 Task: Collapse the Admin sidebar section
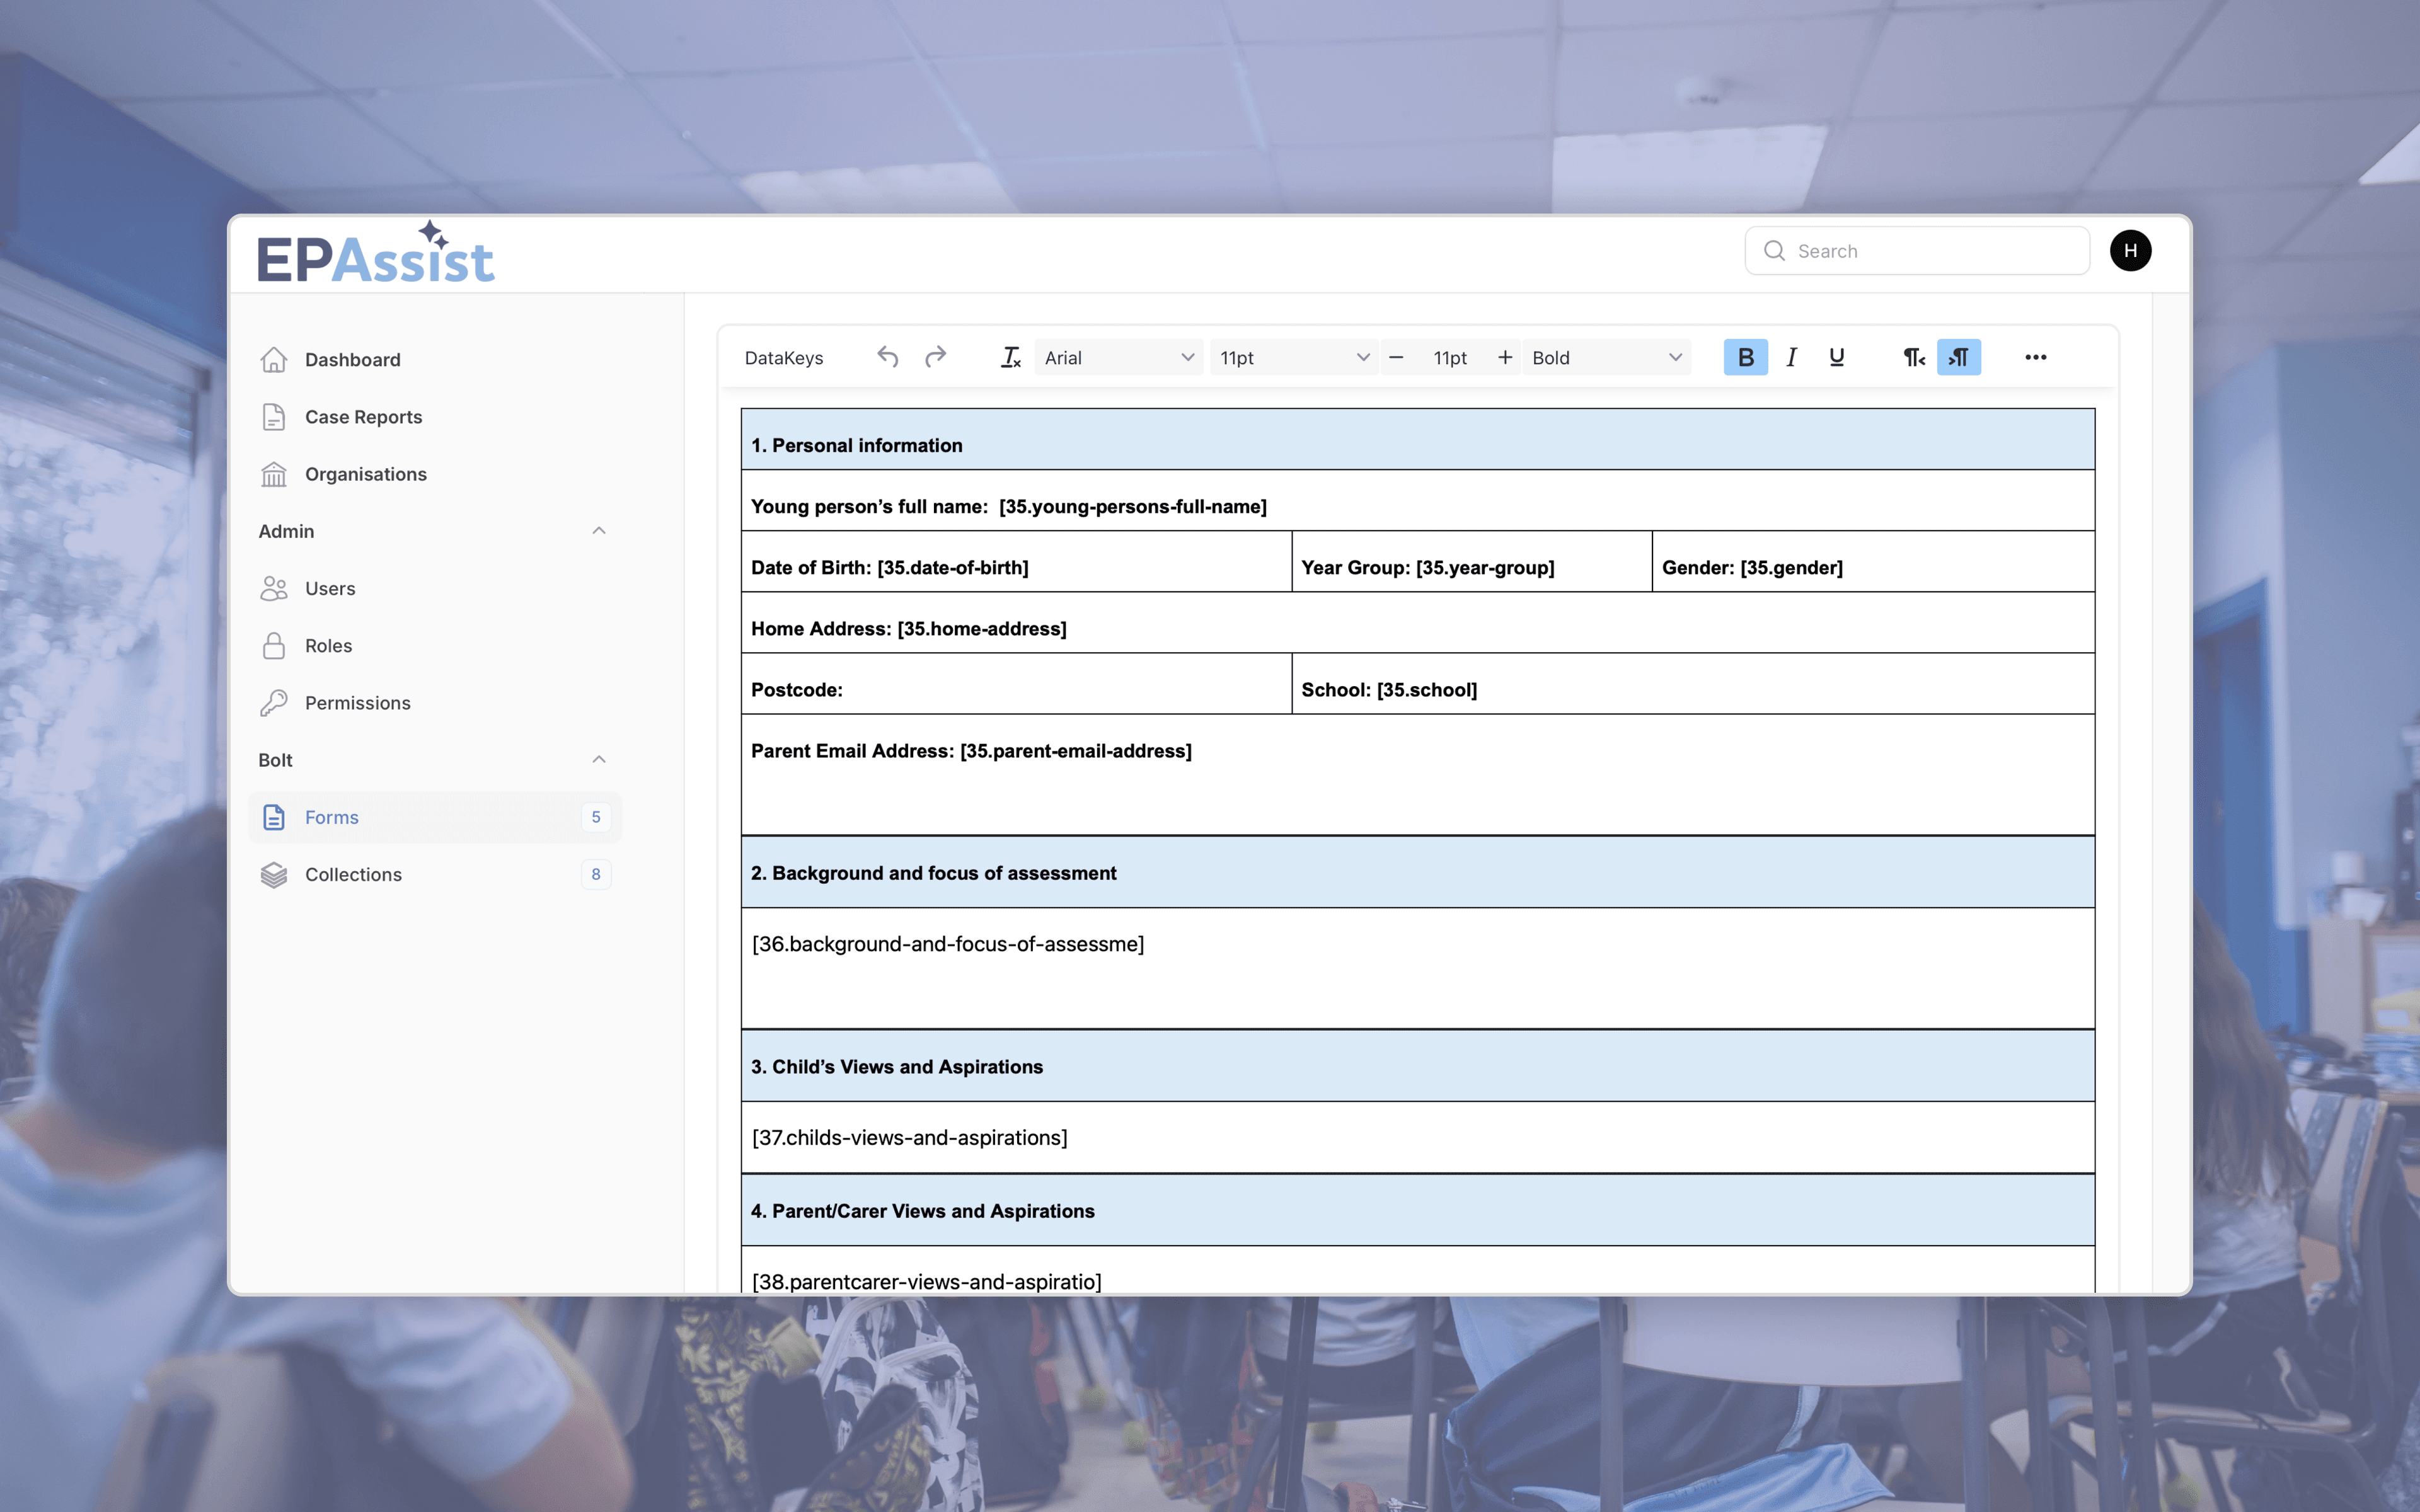[598, 531]
